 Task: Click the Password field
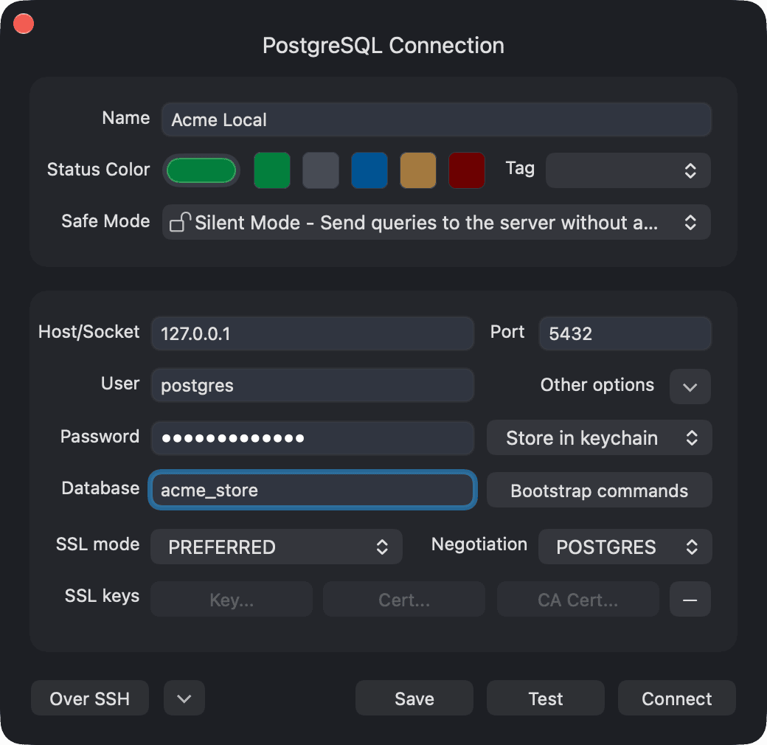[313, 438]
